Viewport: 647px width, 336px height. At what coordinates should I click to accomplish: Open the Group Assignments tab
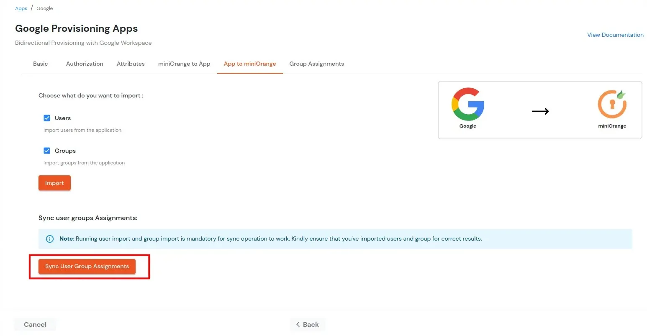(316, 64)
